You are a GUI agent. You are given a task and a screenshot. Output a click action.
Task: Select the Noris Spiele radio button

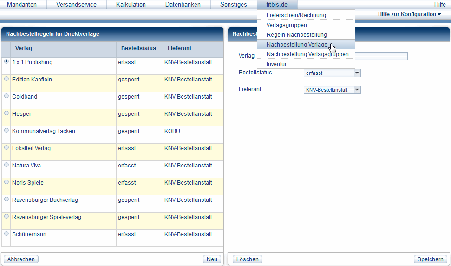[x=6, y=182]
